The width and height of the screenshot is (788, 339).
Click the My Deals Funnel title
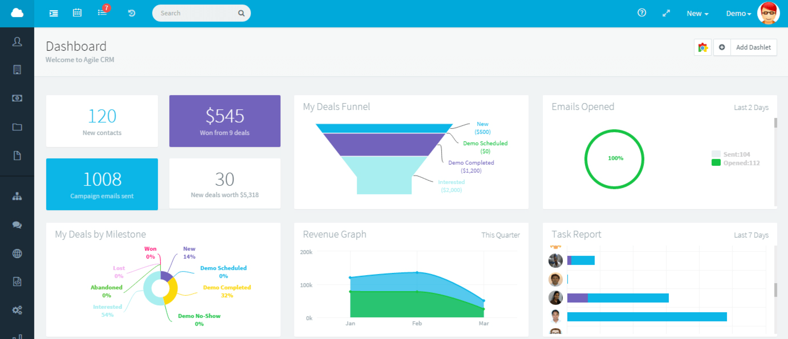pos(336,107)
